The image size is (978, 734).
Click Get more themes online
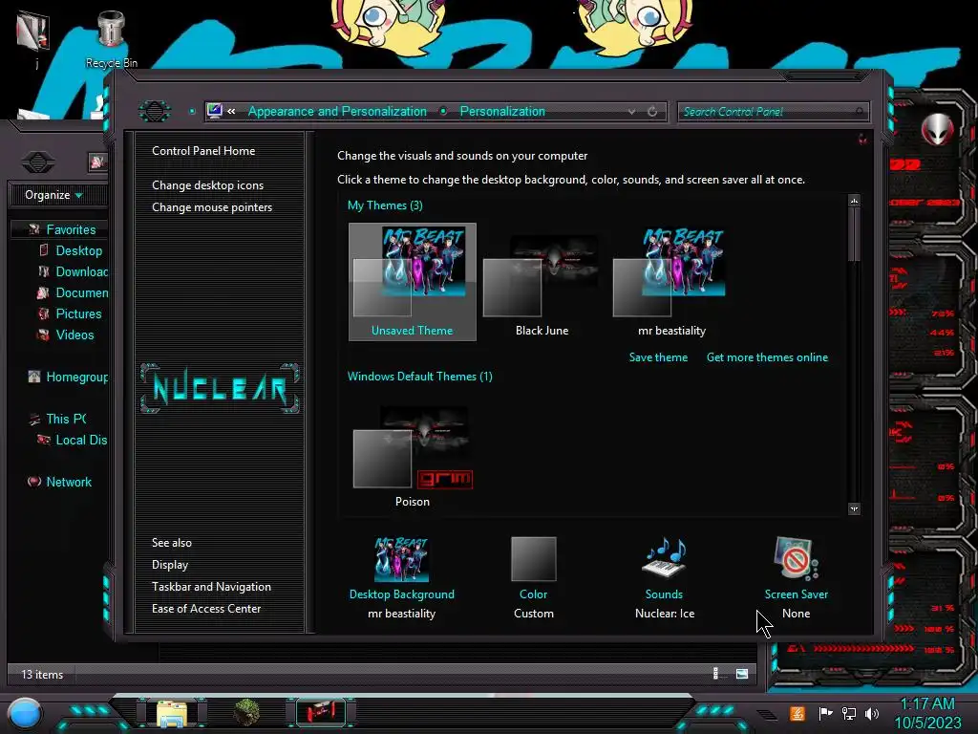(767, 357)
